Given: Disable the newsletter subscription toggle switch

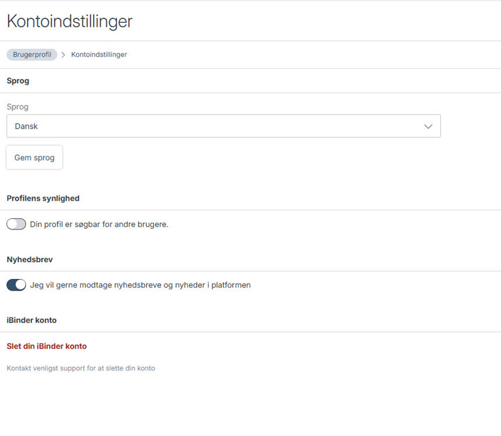Looking at the screenshot, I should (x=16, y=285).
